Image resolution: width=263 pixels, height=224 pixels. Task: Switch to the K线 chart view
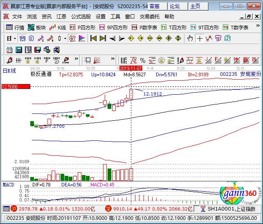point(58,27)
